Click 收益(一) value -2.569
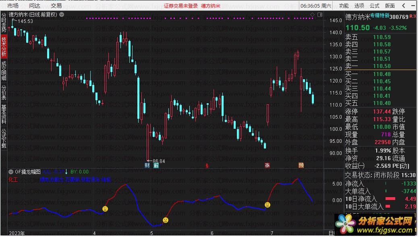 (x=383, y=166)
